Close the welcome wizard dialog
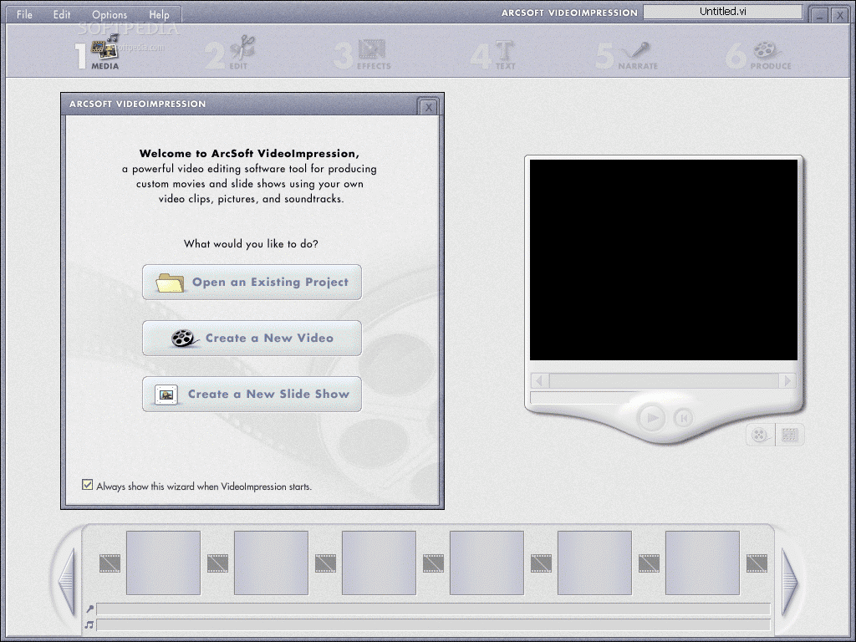 click(x=429, y=108)
